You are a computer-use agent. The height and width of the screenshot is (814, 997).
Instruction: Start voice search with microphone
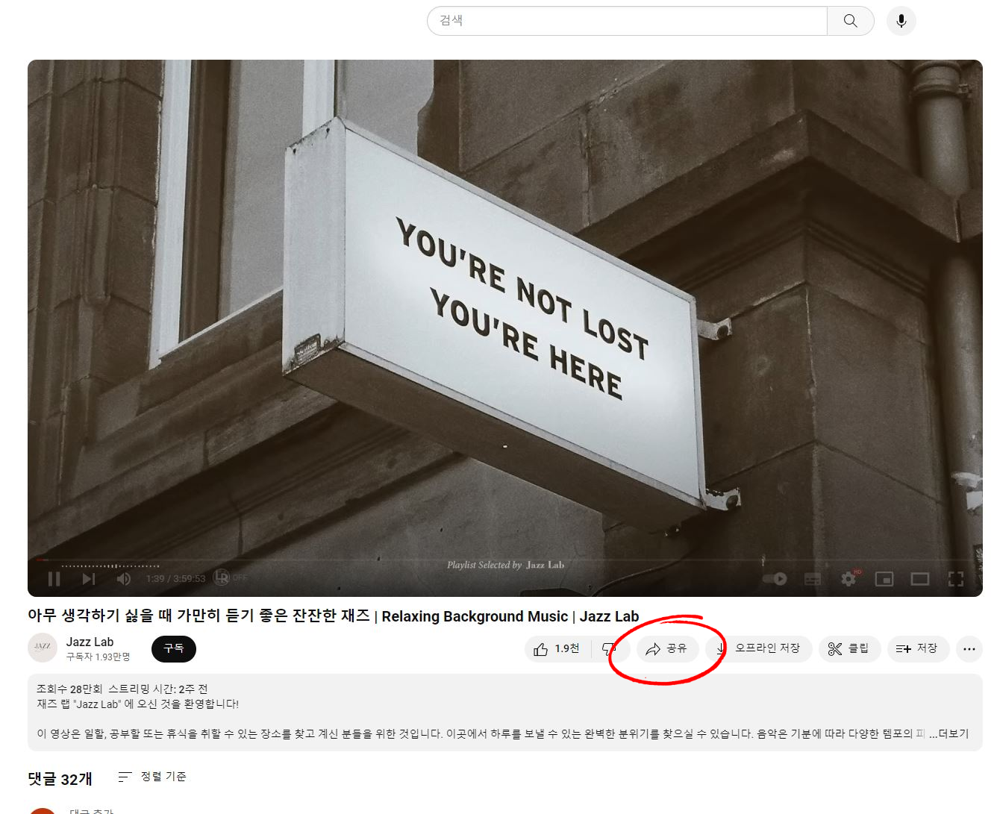(901, 21)
